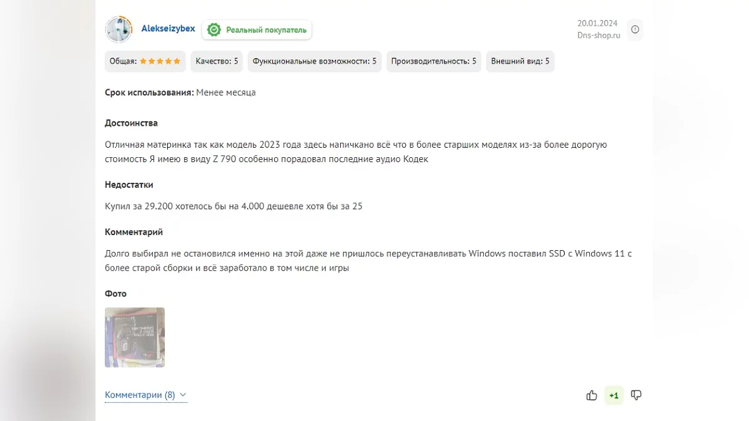Select the Качество: 5 rating chip

(x=217, y=61)
